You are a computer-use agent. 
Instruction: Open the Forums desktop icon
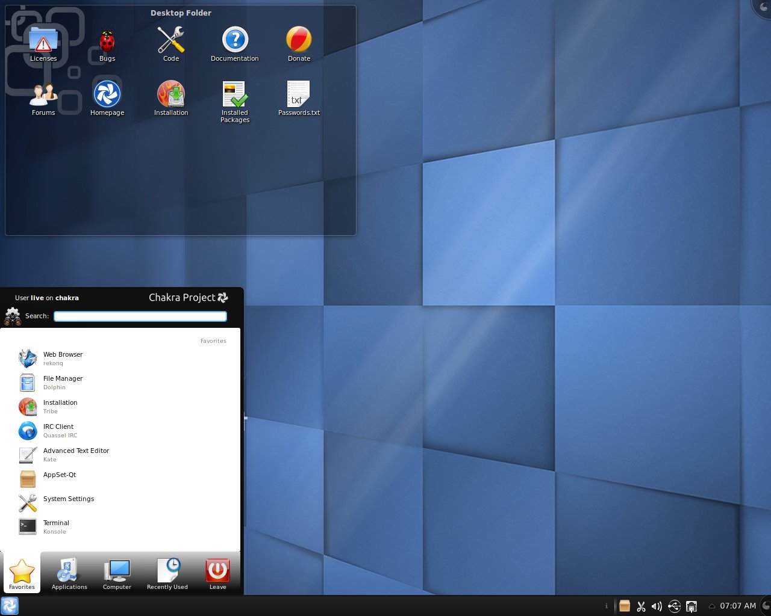click(x=43, y=98)
